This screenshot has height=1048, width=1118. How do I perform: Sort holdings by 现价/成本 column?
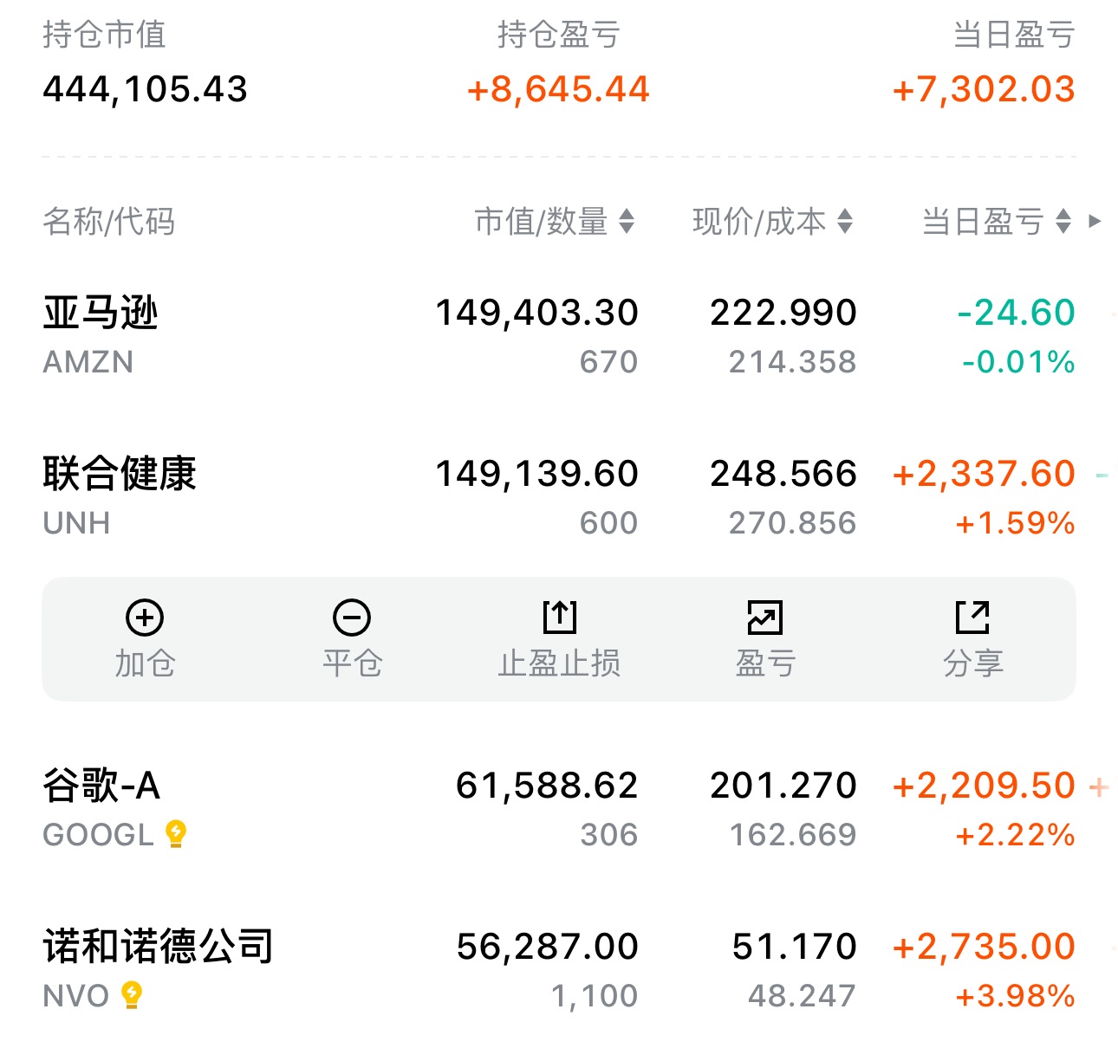772,222
